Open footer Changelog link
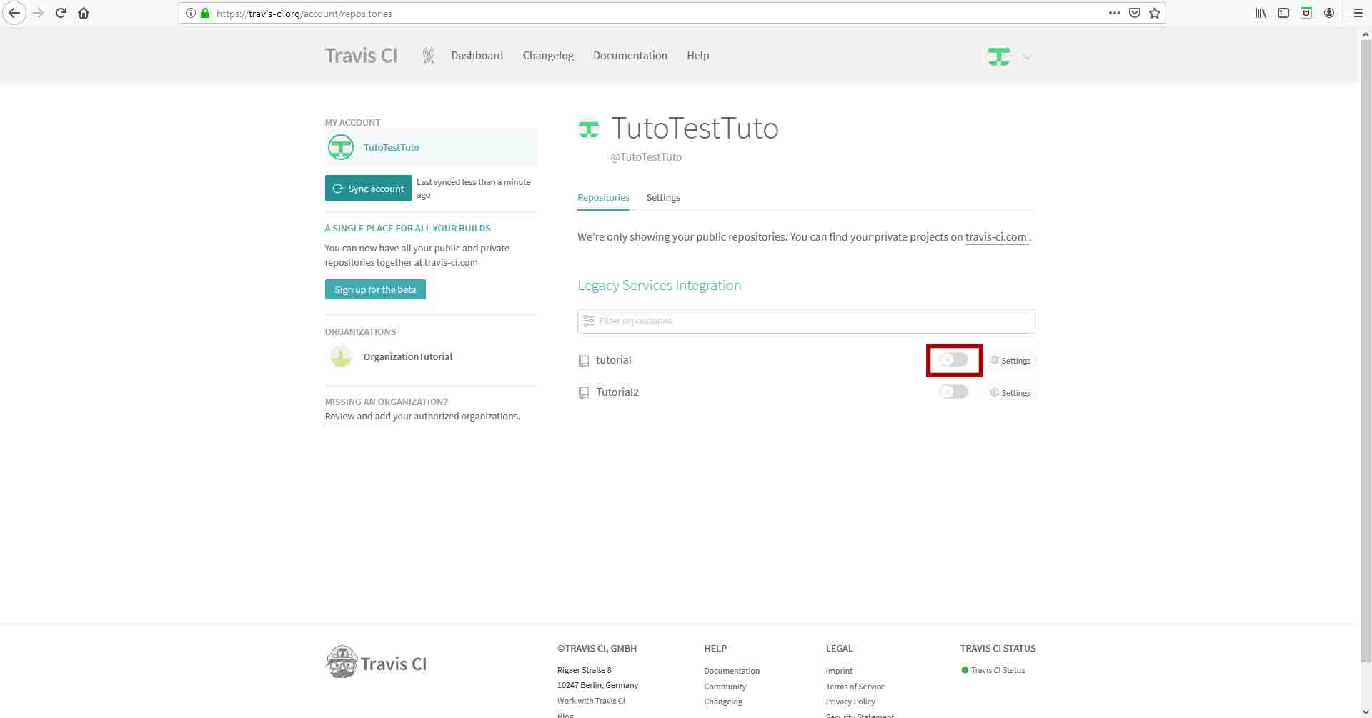Screen dimensions: 1372x718 pos(722,702)
